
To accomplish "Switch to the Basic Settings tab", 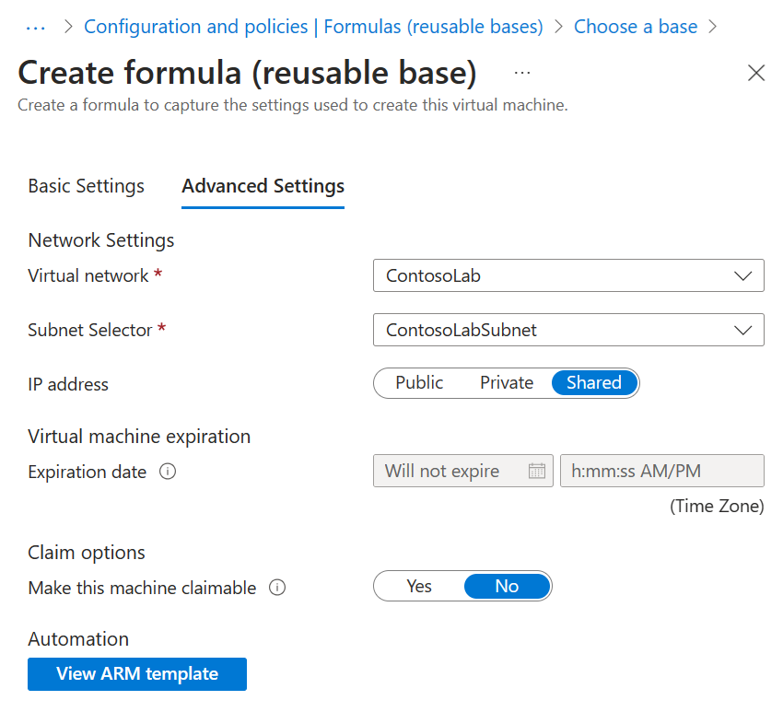I will tap(87, 186).
